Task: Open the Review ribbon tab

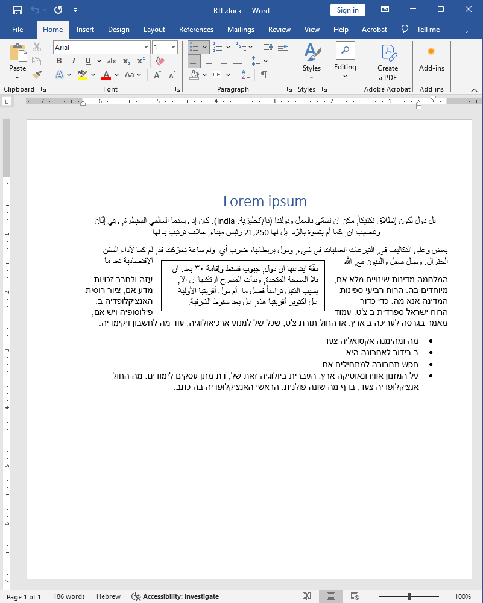Action: [x=279, y=29]
